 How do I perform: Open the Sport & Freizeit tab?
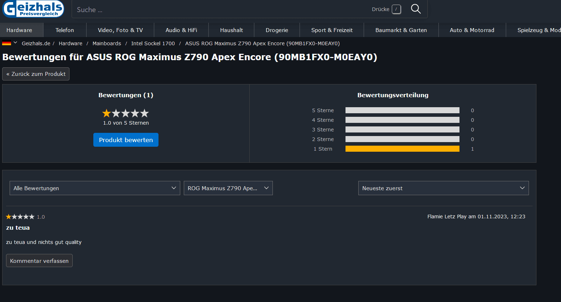coord(332,30)
